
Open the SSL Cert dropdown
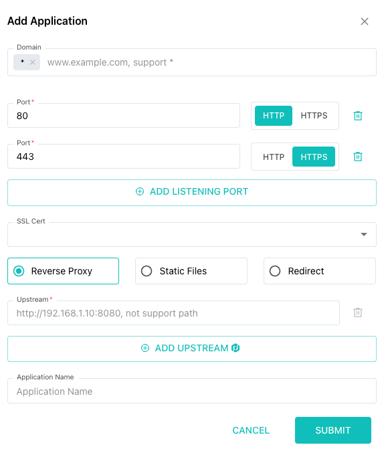tap(192, 234)
